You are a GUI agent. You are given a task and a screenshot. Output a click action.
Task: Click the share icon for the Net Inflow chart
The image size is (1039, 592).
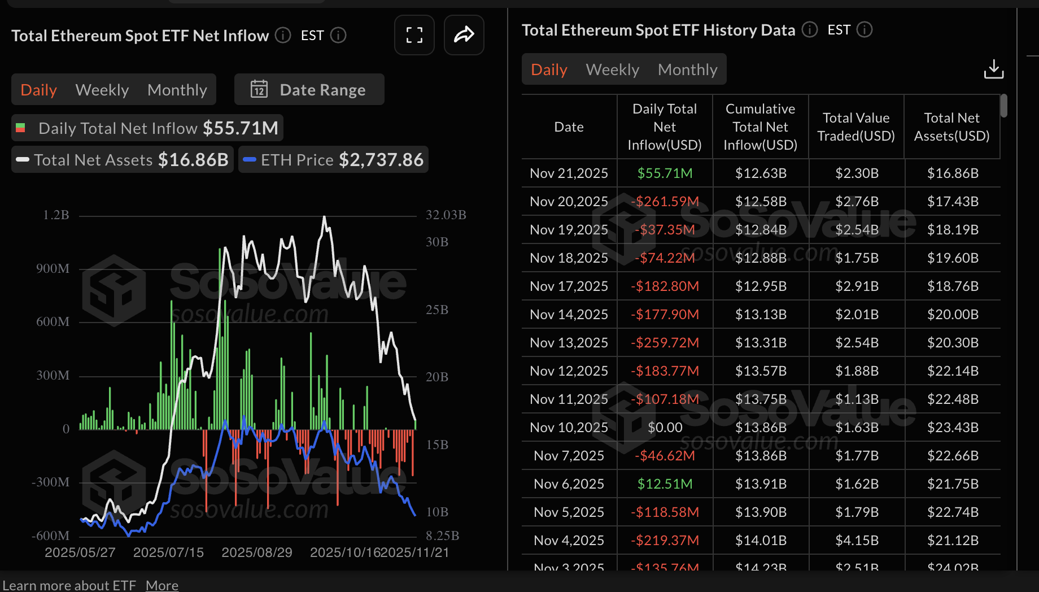pyautogui.click(x=464, y=35)
